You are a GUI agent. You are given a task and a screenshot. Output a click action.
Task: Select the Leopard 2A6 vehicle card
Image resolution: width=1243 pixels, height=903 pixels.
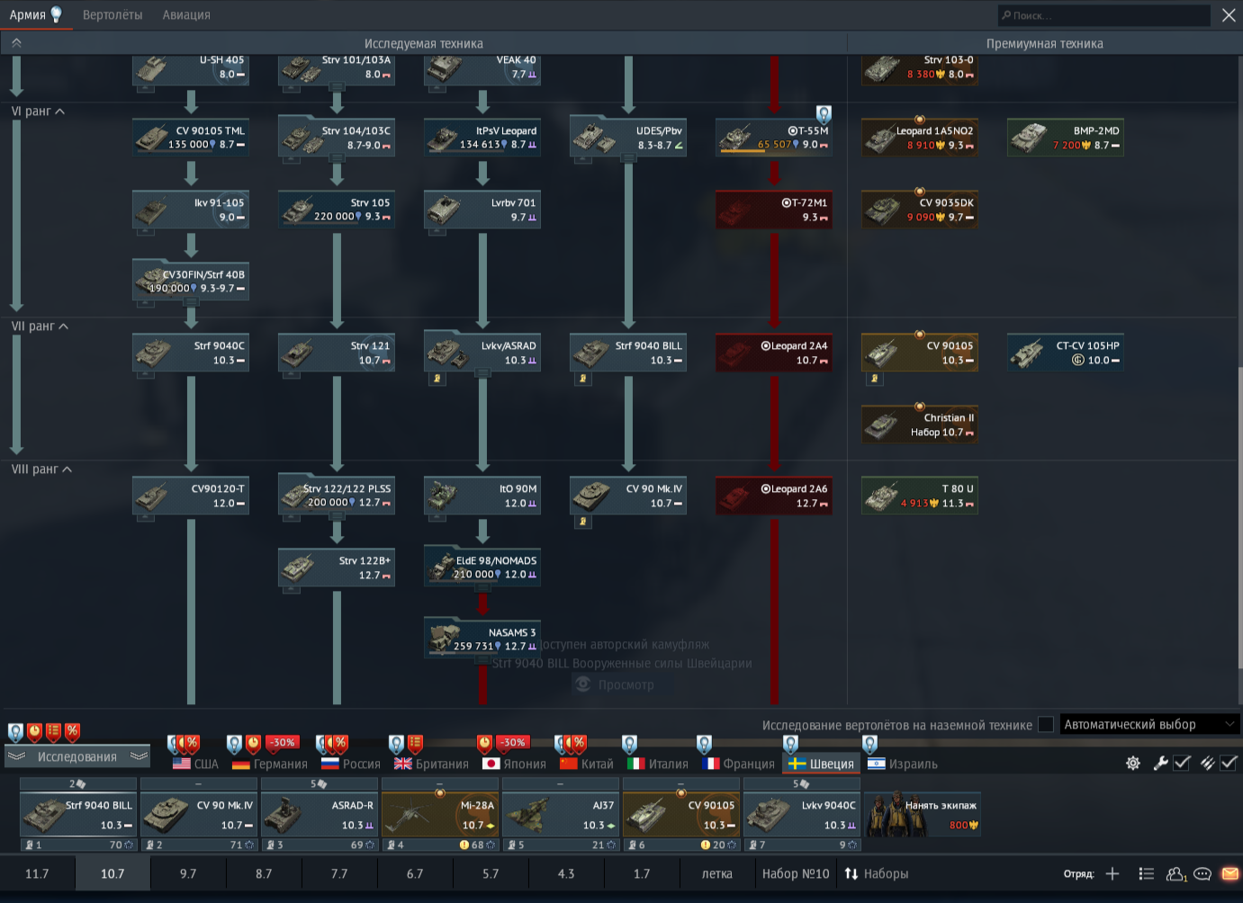[x=774, y=496]
